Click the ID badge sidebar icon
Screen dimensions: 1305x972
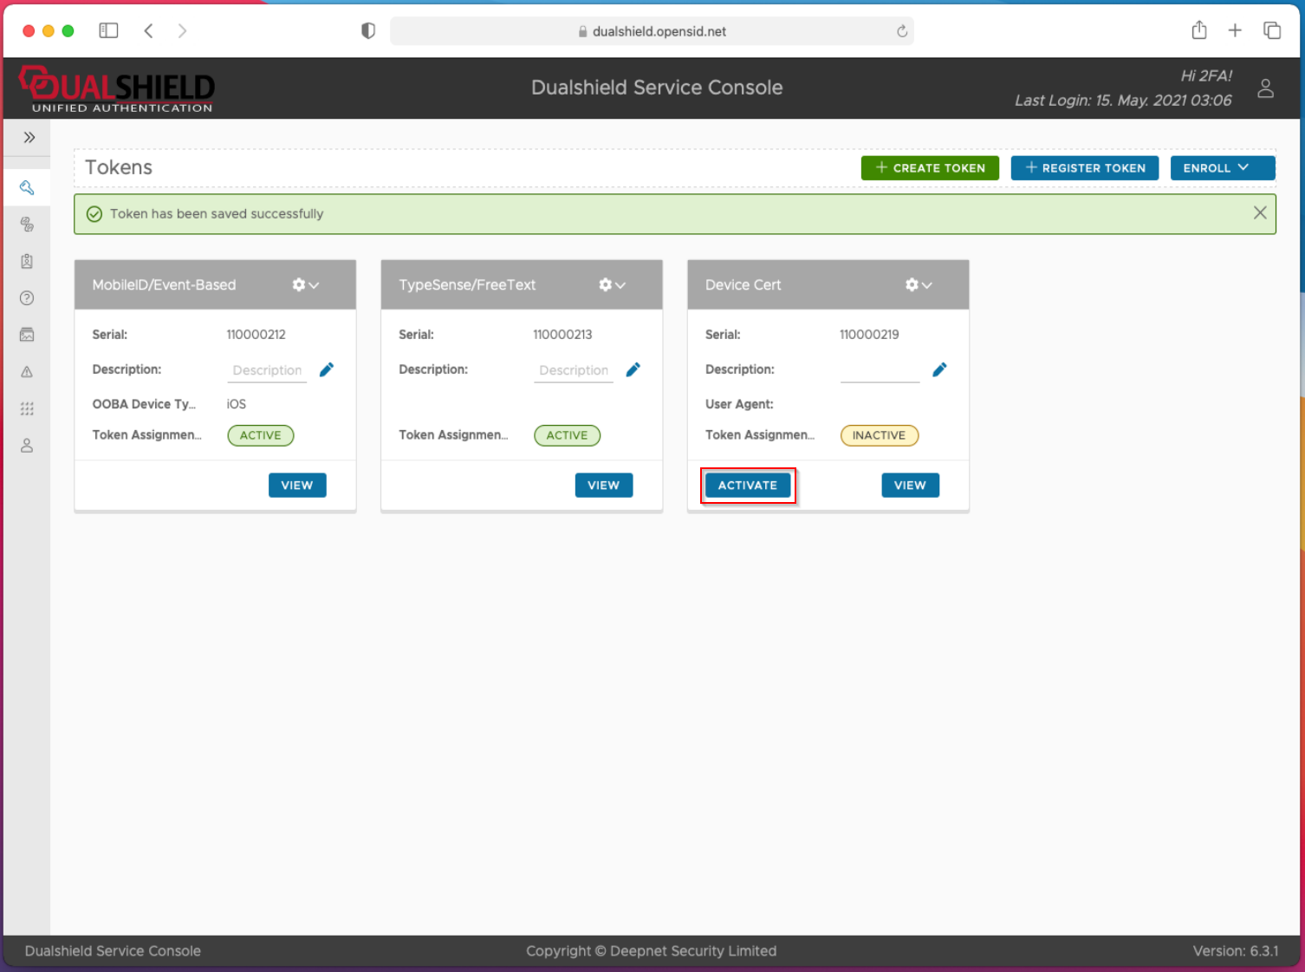pyautogui.click(x=27, y=261)
